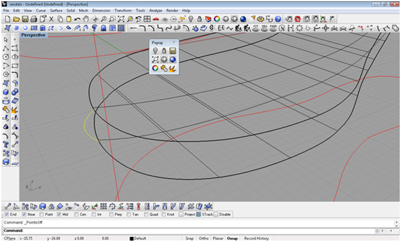Select the Box solid tool in left sidebar
This screenshot has width=401, height=242.
tap(6, 92)
